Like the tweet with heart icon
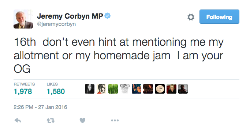This screenshot has height=132, width=250. point(82,121)
